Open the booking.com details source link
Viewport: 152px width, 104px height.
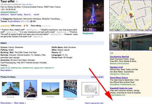coord(16,68)
